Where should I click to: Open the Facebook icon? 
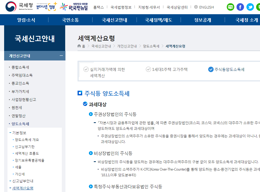pyautogui.click(x=240, y=7)
